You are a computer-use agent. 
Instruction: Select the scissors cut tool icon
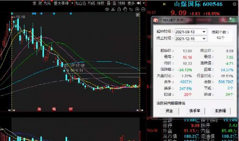[113, 9]
